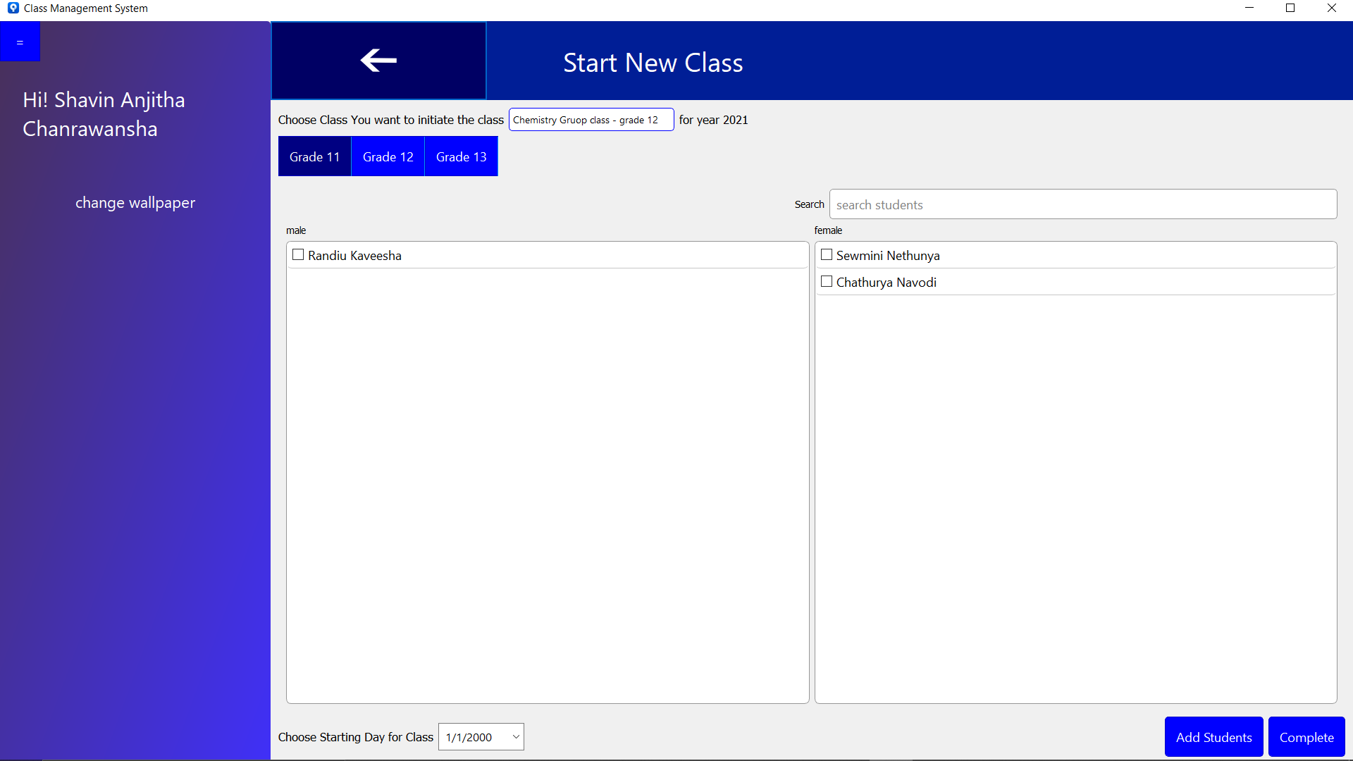
Task: Switch to the Grade 11 tab
Action: [314, 156]
